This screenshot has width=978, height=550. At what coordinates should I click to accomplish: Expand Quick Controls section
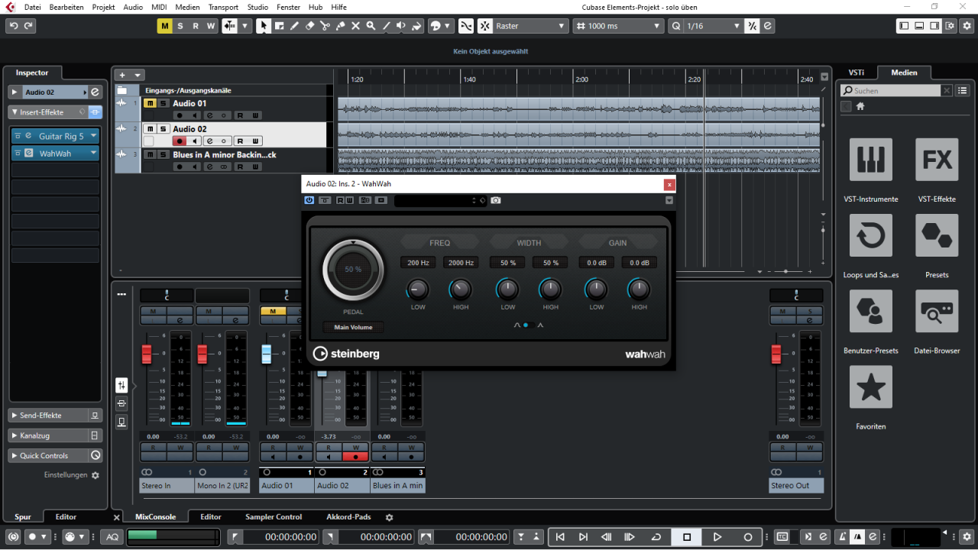point(15,455)
